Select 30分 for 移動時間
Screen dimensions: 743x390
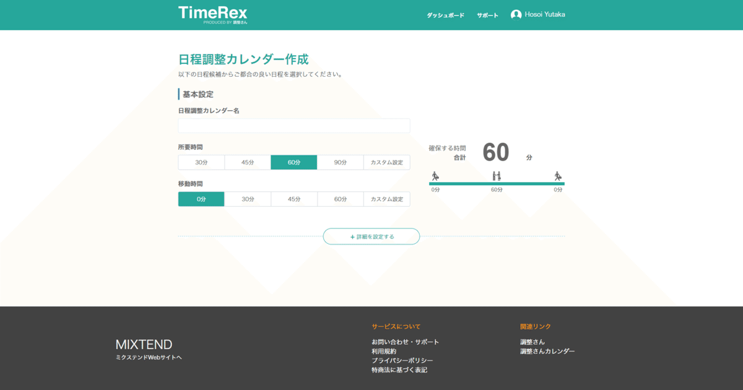coord(248,199)
